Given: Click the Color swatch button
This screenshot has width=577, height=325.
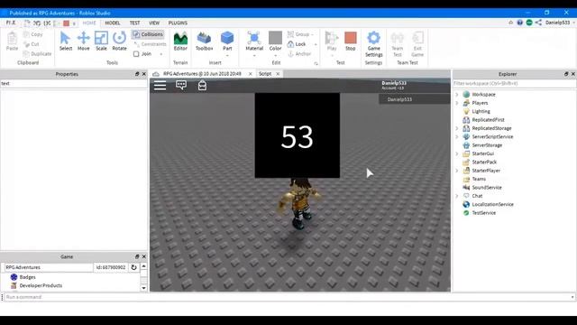Looking at the screenshot, I should [275, 38].
